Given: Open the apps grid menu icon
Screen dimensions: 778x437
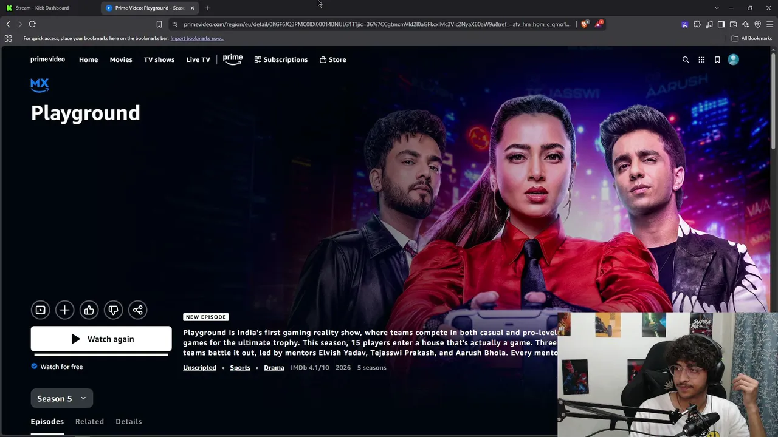Looking at the screenshot, I should pos(701,59).
